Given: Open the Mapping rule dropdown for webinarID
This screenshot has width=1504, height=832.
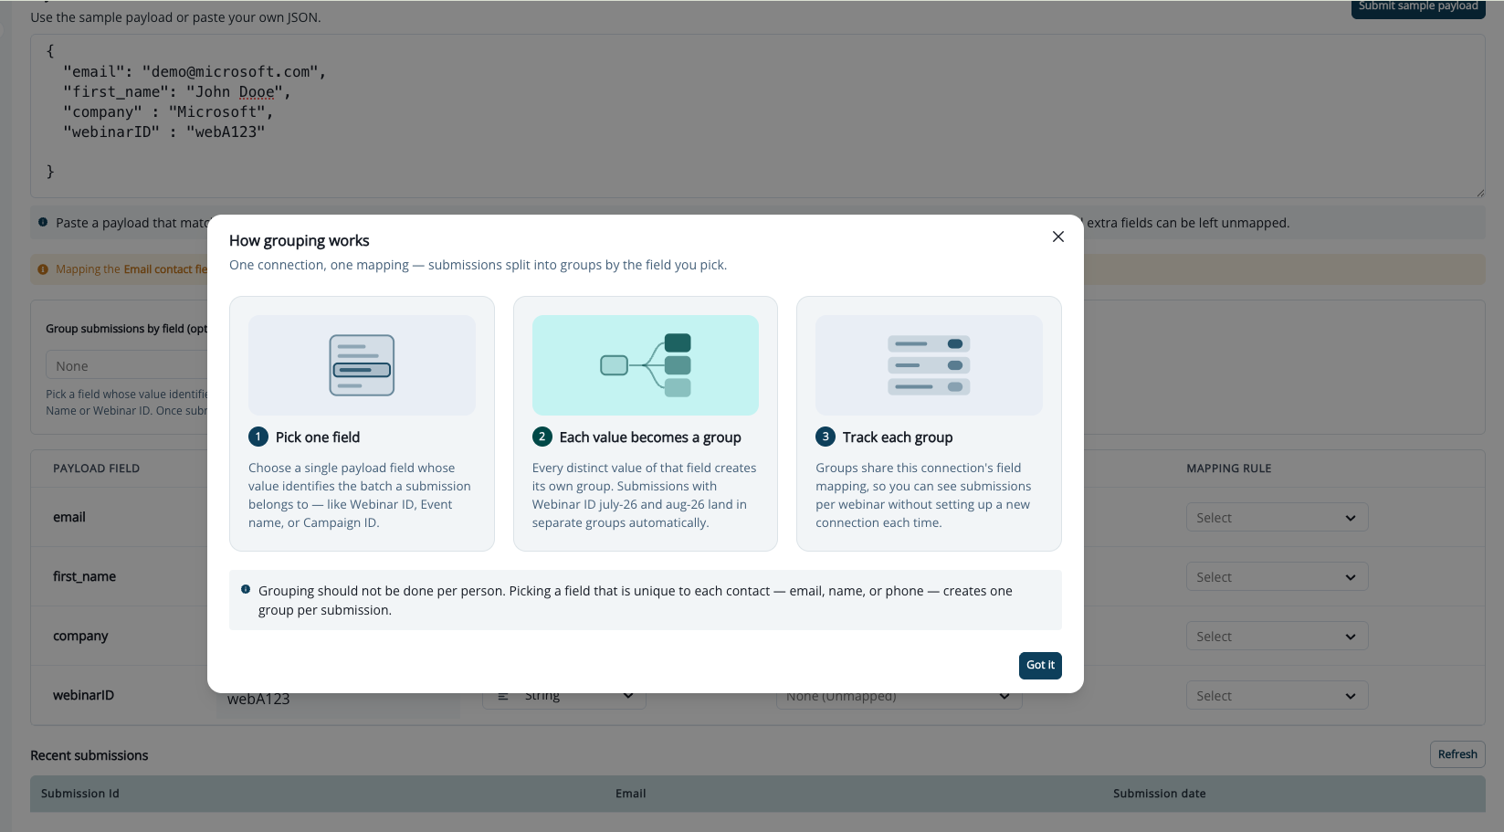Looking at the screenshot, I should (x=1277, y=696).
